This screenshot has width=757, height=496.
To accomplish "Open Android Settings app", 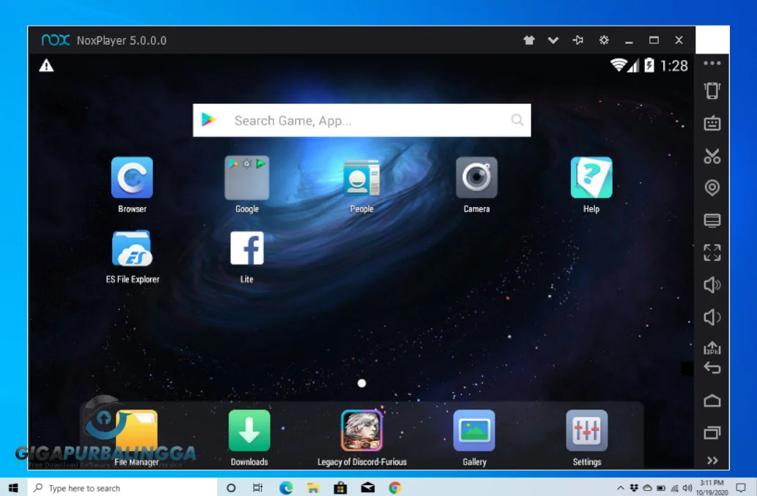I will tap(586, 430).
